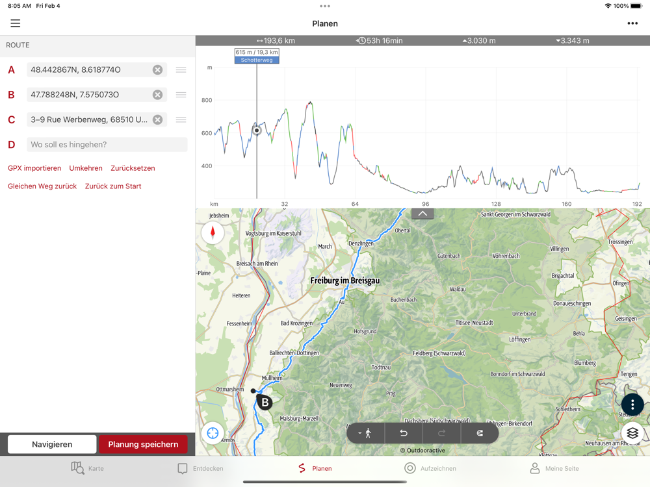Tap elevation profile position marker
This screenshot has width=650, height=487.
[257, 131]
